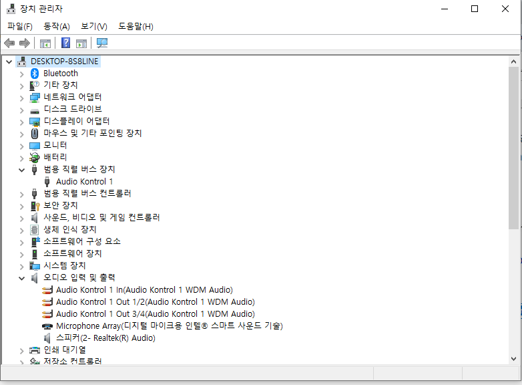
Task: Click the action pane toolbar icon
Action: [x=81, y=43]
